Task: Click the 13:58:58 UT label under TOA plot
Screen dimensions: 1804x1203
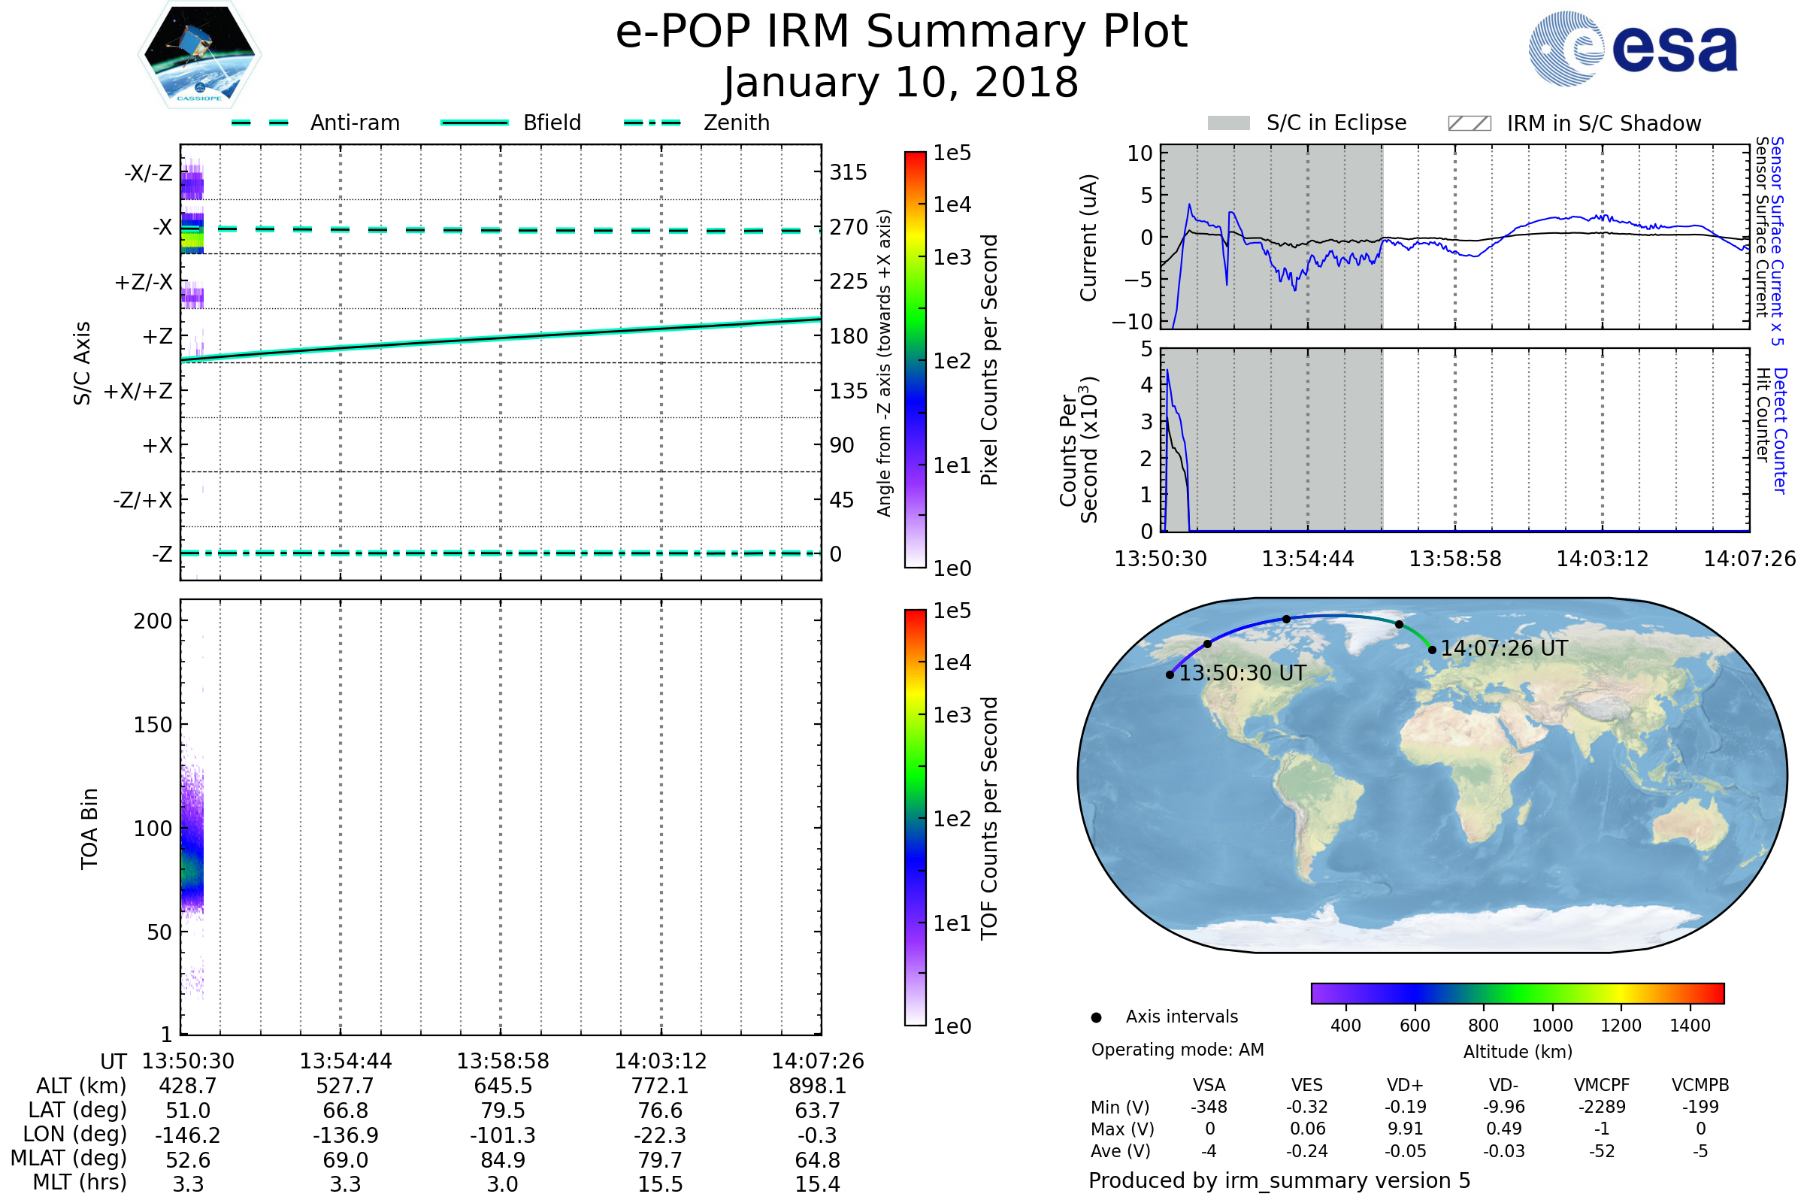Action: click(x=502, y=1061)
